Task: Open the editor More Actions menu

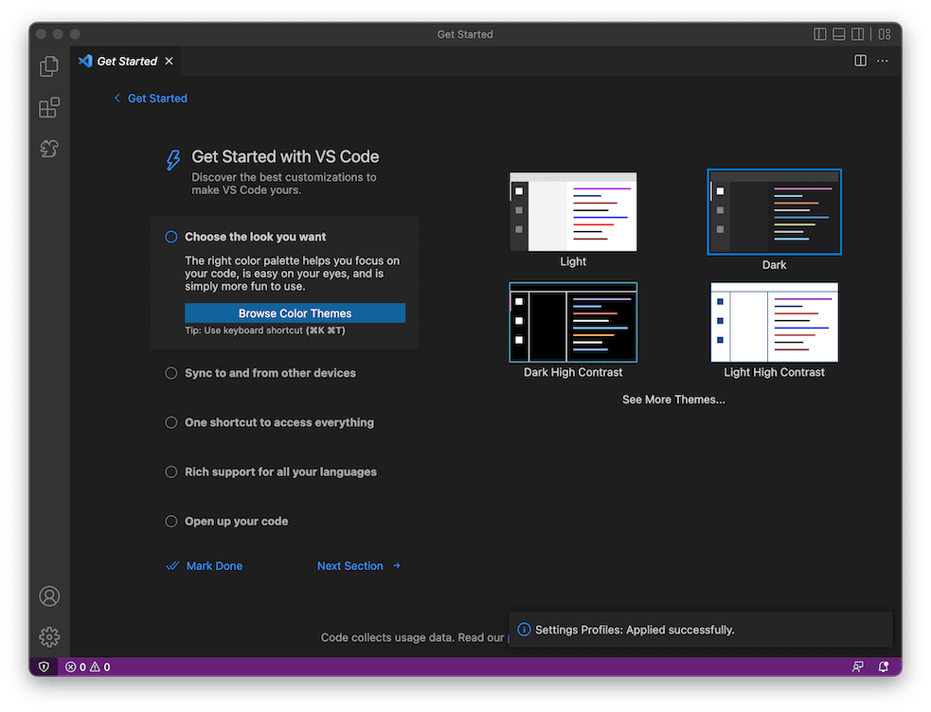Action: click(882, 60)
